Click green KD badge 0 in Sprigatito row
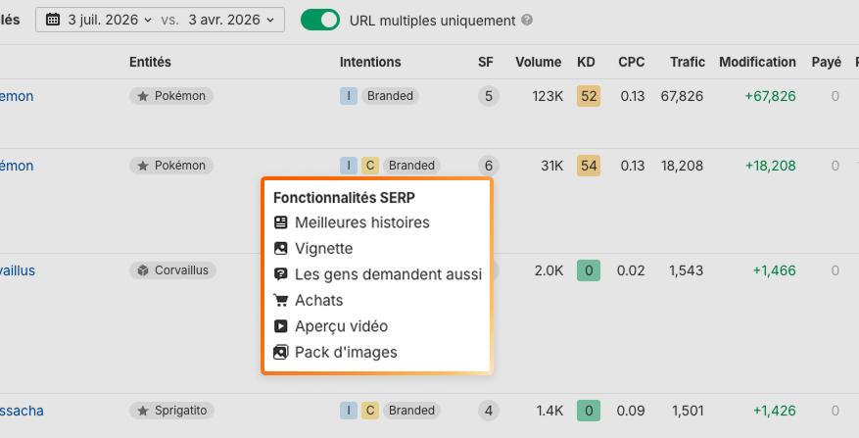859x438 pixels. (x=589, y=411)
